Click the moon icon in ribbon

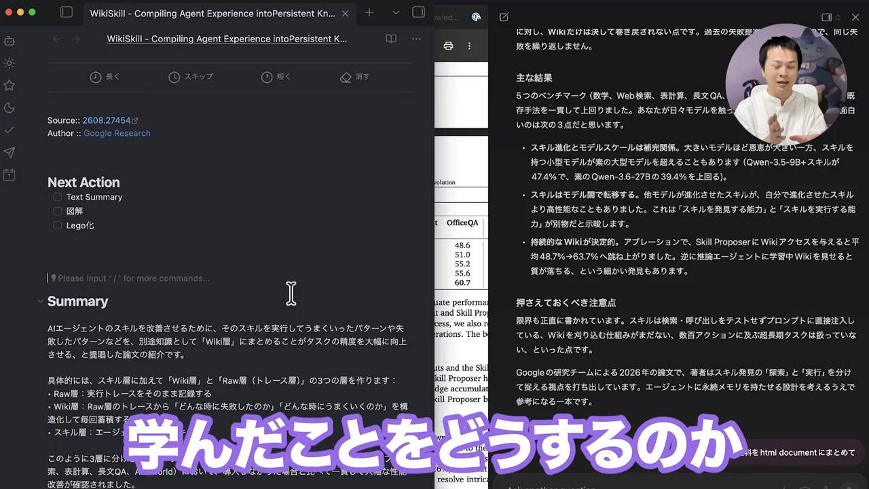(10, 108)
